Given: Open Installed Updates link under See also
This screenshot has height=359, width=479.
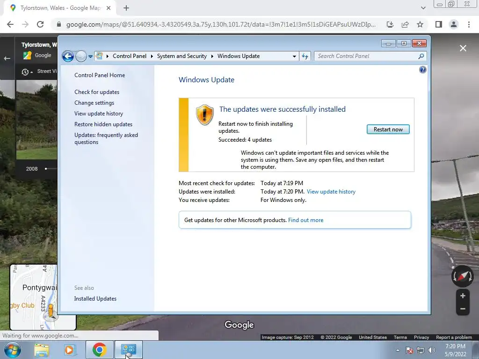Looking at the screenshot, I should coord(95,299).
